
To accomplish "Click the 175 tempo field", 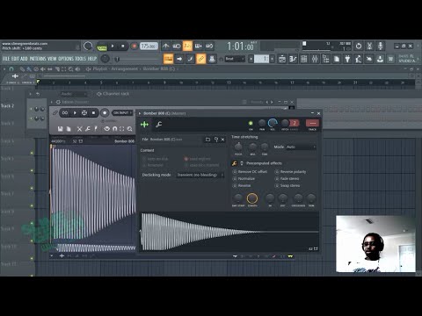I will [149, 47].
